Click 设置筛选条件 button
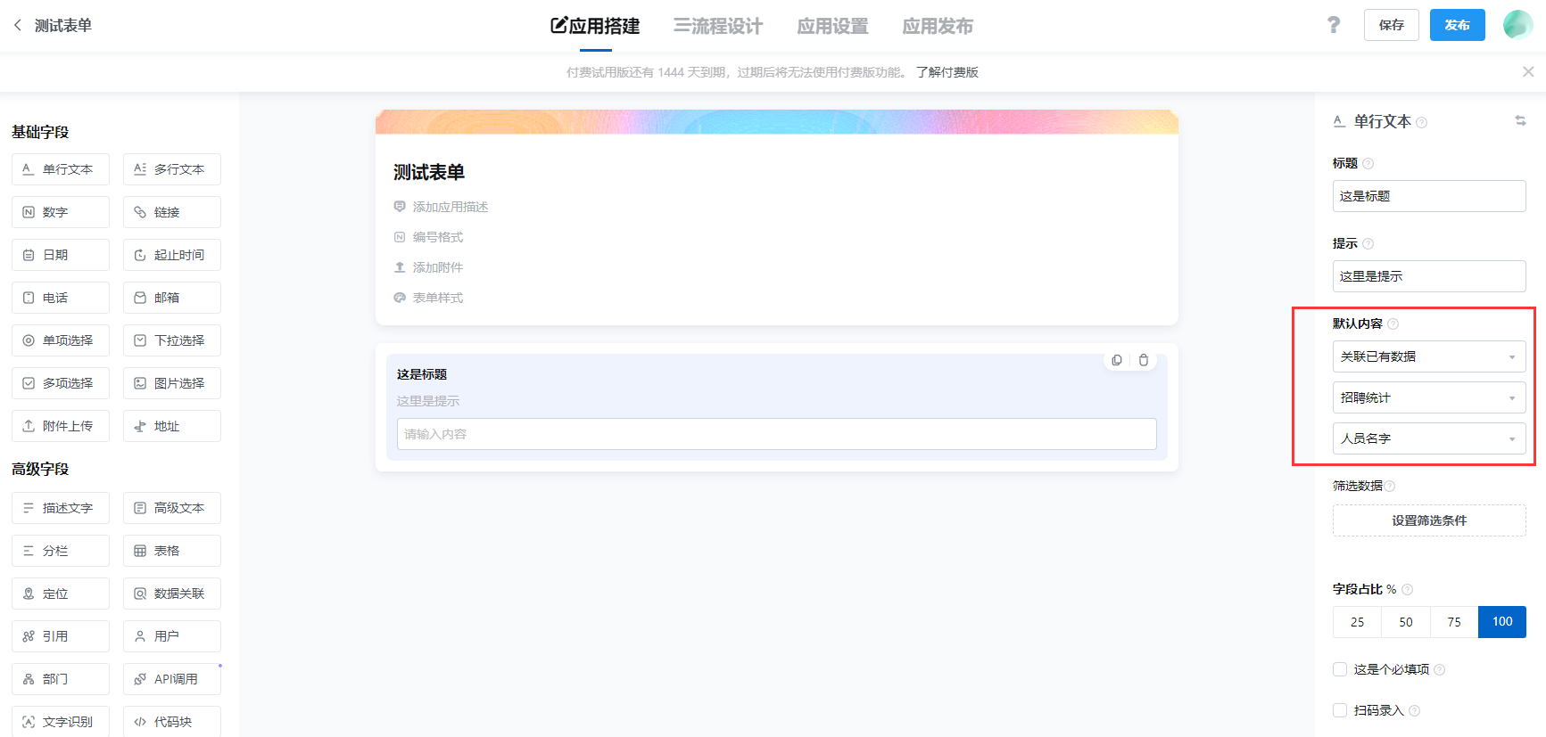 (x=1429, y=520)
